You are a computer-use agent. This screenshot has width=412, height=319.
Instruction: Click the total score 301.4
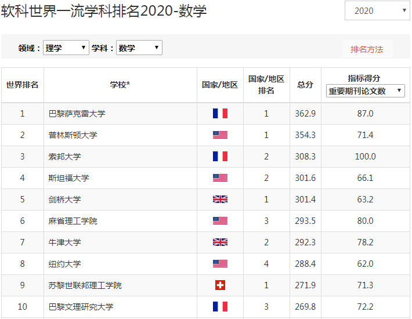(x=305, y=200)
